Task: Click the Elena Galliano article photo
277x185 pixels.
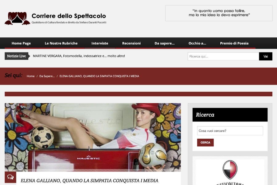Action: coord(93,137)
